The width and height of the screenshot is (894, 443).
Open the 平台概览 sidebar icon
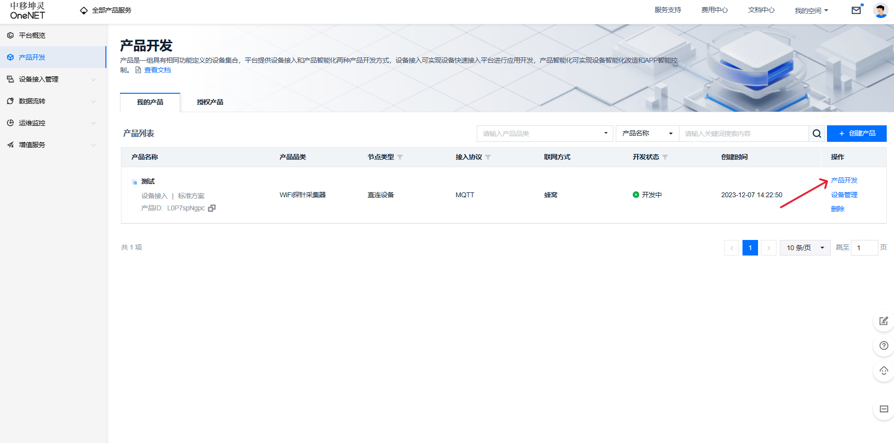(10, 35)
